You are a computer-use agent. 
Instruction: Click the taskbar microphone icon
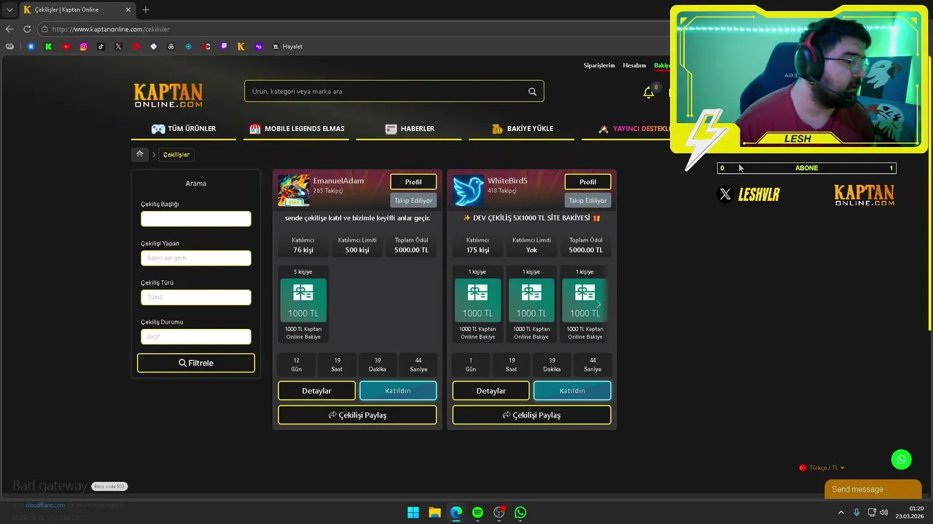tap(856, 512)
